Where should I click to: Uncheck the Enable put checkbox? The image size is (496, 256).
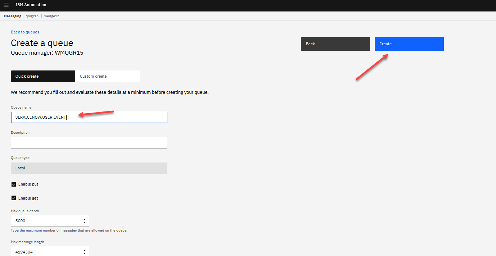click(x=14, y=184)
